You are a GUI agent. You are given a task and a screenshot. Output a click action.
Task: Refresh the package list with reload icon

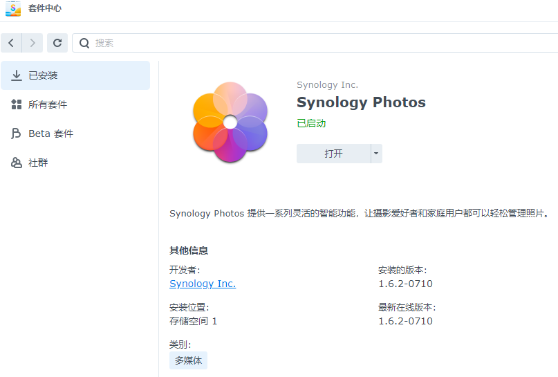click(x=57, y=43)
